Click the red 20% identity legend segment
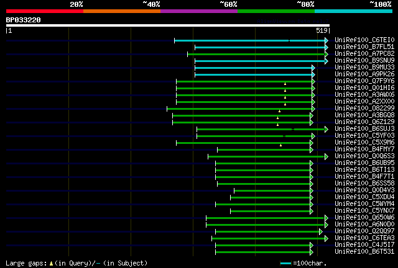398x268 pixels. (45, 11)
